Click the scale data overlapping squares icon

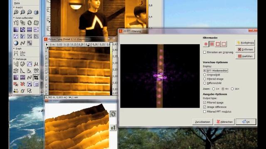(22, 23)
